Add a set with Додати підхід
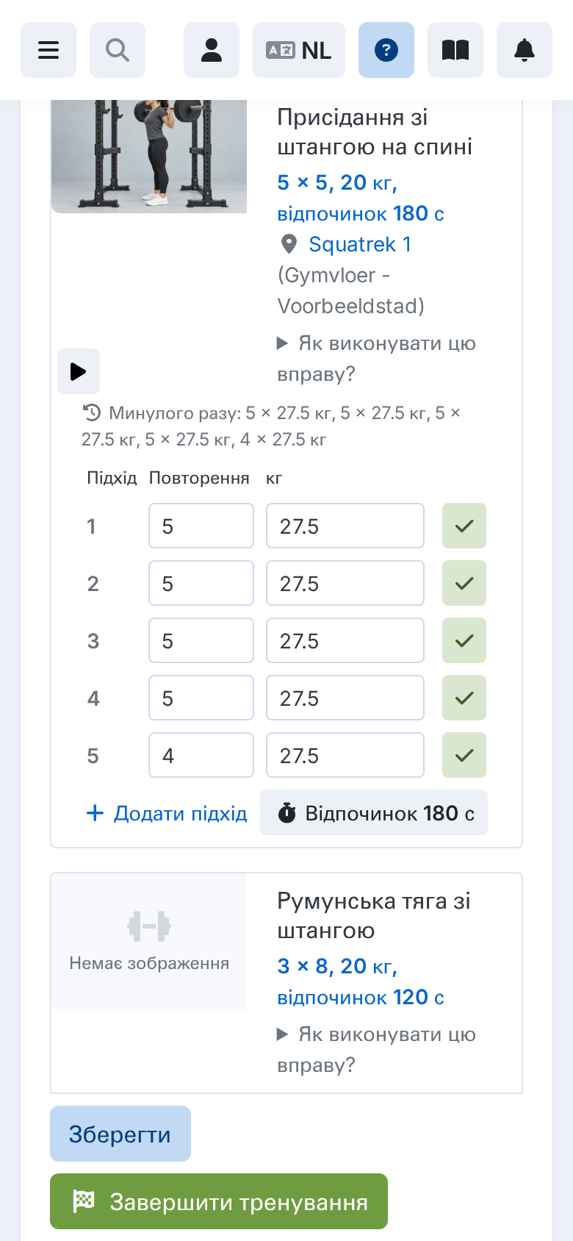The image size is (573, 1241). click(167, 813)
